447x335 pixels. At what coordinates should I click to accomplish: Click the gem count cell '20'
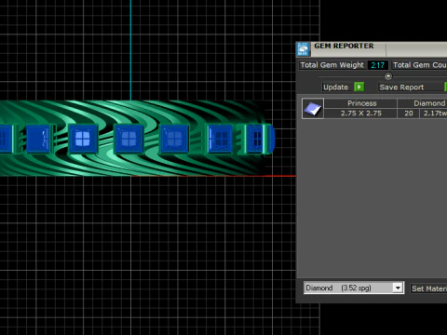(x=409, y=114)
